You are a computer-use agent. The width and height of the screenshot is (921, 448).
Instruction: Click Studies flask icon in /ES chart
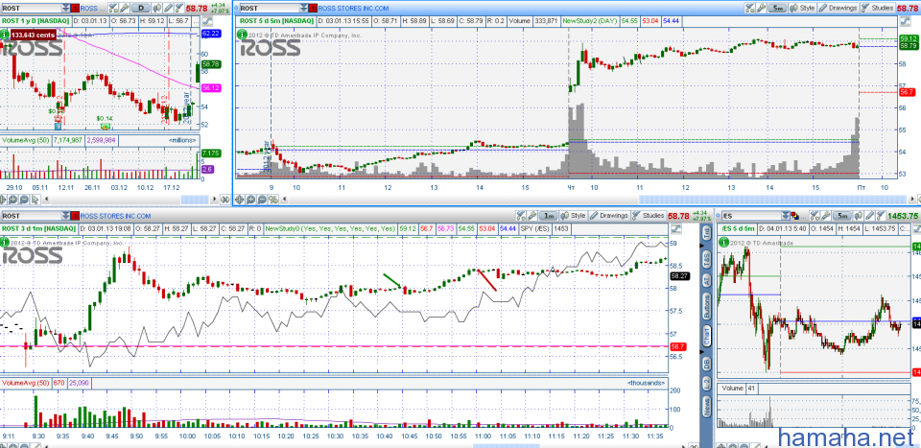[881, 216]
